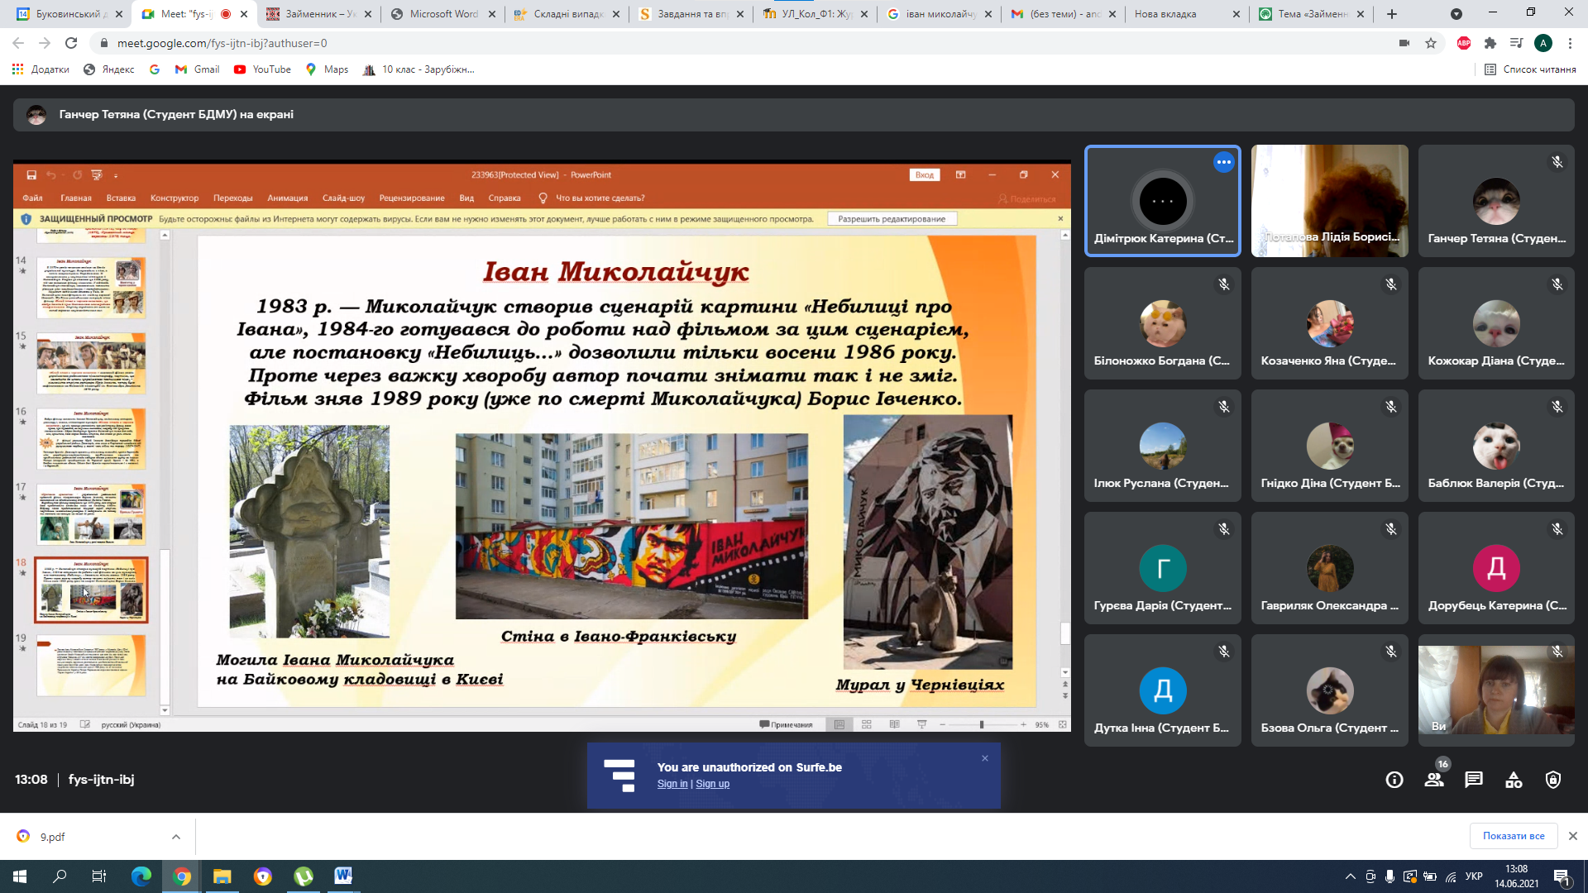This screenshot has height=893, width=1588.
Task: Switch to Буковинський tab
Action: [69, 14]
